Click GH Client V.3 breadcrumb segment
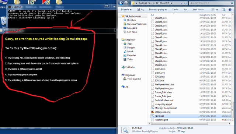236x134 pixels. pos(163,3)
